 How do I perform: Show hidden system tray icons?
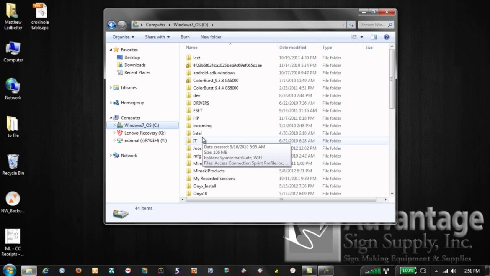tap(436, 271)
